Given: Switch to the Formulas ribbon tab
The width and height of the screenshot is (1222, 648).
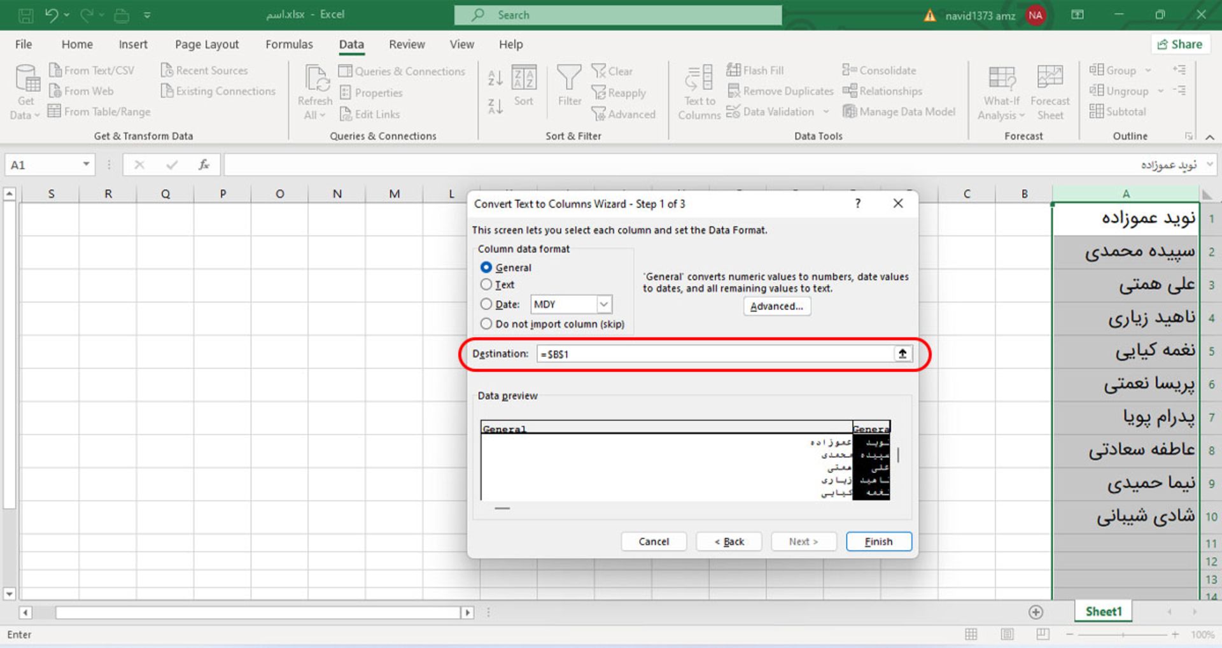Looking at the screenshot, I should [x=289, y=45].
